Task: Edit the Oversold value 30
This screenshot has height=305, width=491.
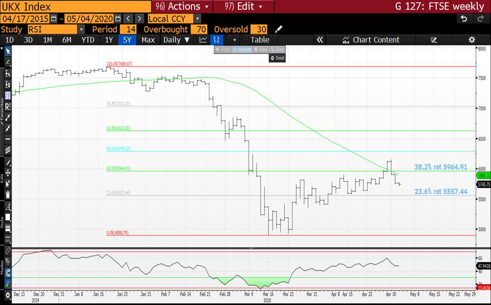Action: tap(259, 29)
